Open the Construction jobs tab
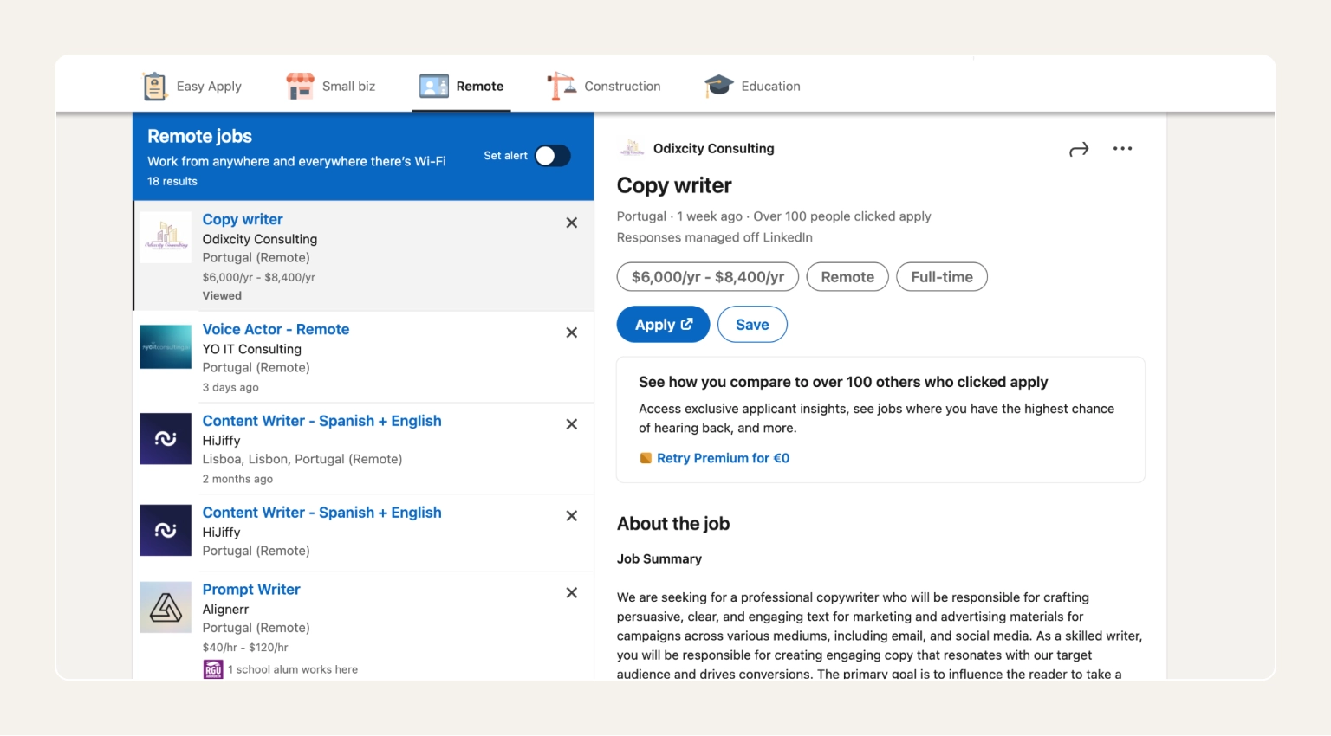 tap(604, 86)
